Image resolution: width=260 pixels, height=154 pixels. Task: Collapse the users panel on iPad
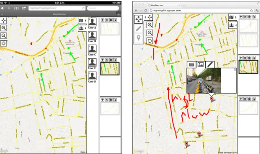tap(82, 28)
